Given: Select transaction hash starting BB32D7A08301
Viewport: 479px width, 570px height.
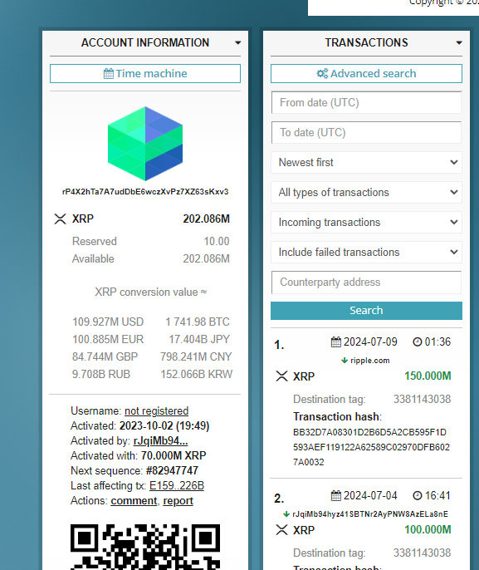Looking at the screenshot, I should pyautogui.click(x=371, y=447).
